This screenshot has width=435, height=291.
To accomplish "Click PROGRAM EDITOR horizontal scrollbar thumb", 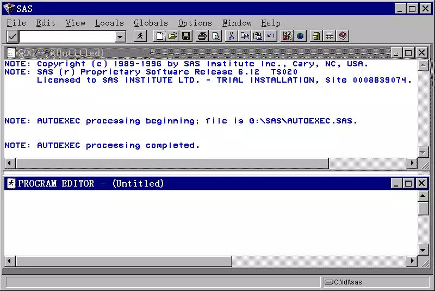I will [x=124, y=261].
